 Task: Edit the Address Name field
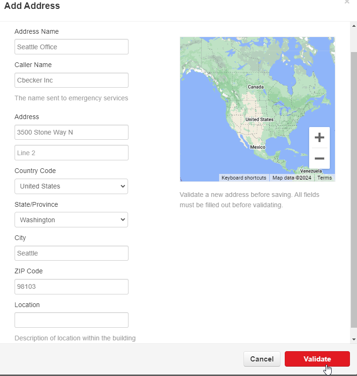click(x=71, y=47)
